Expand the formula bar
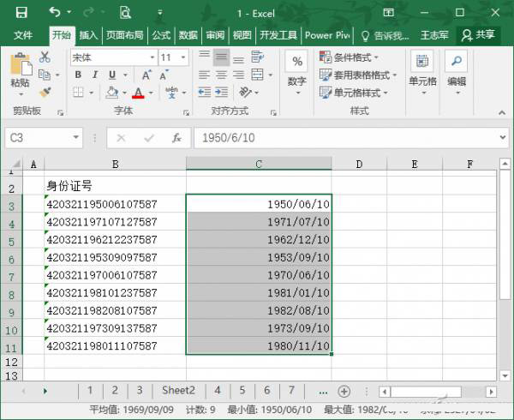 503,137
